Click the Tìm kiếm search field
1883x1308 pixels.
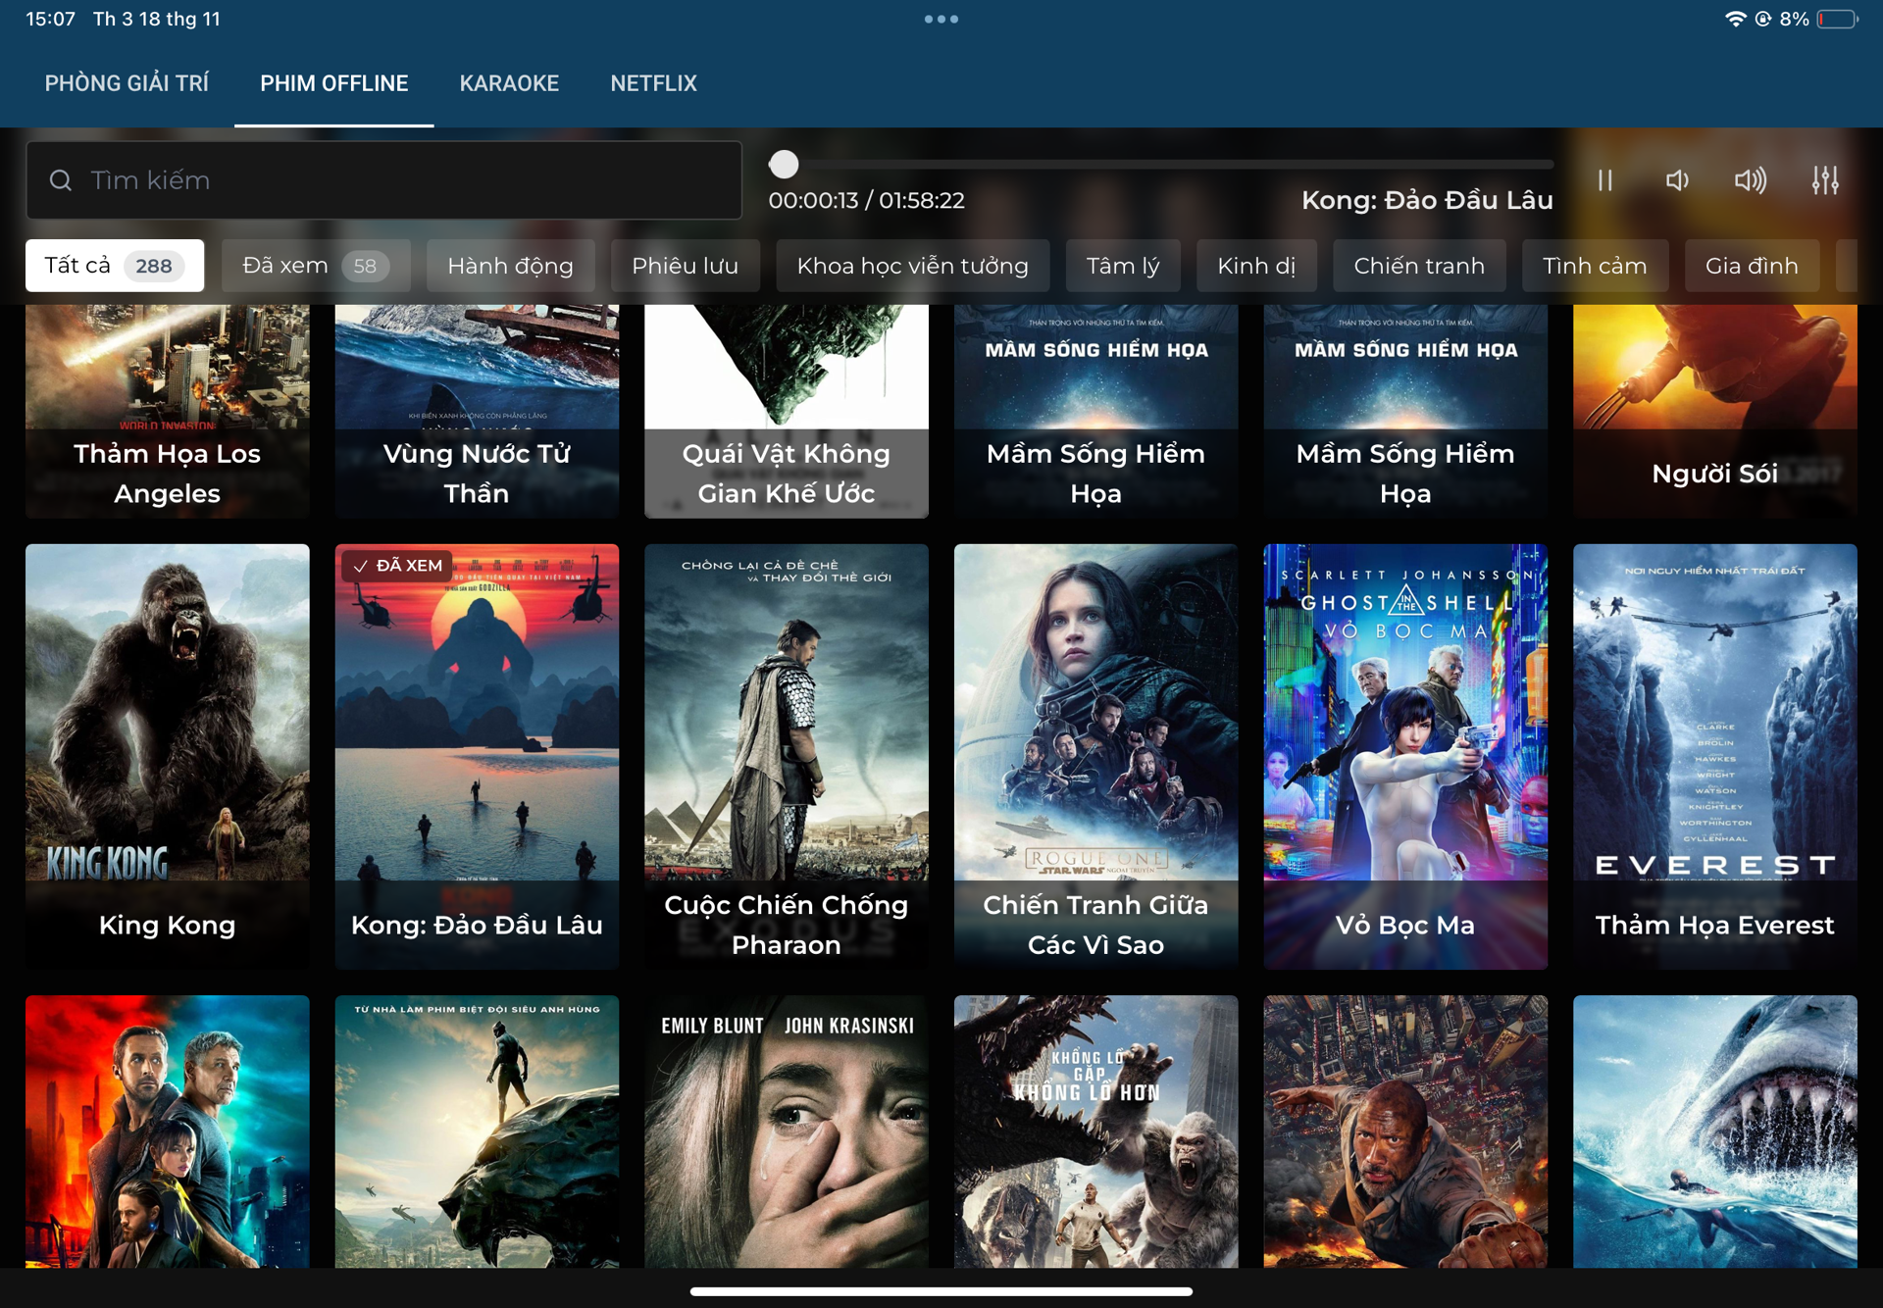392,180
